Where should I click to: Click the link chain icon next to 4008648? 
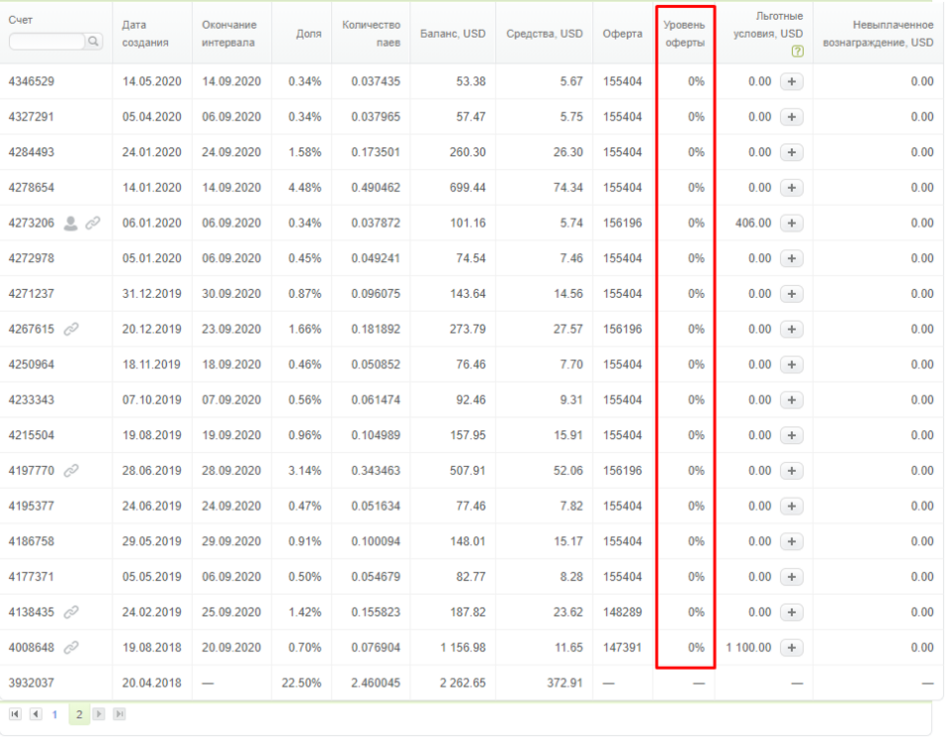(x=72, y=648)
